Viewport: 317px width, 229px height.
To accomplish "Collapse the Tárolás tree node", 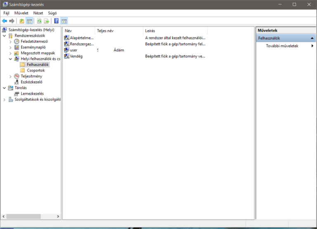I will pyautogui.click(x=4, y=88).
